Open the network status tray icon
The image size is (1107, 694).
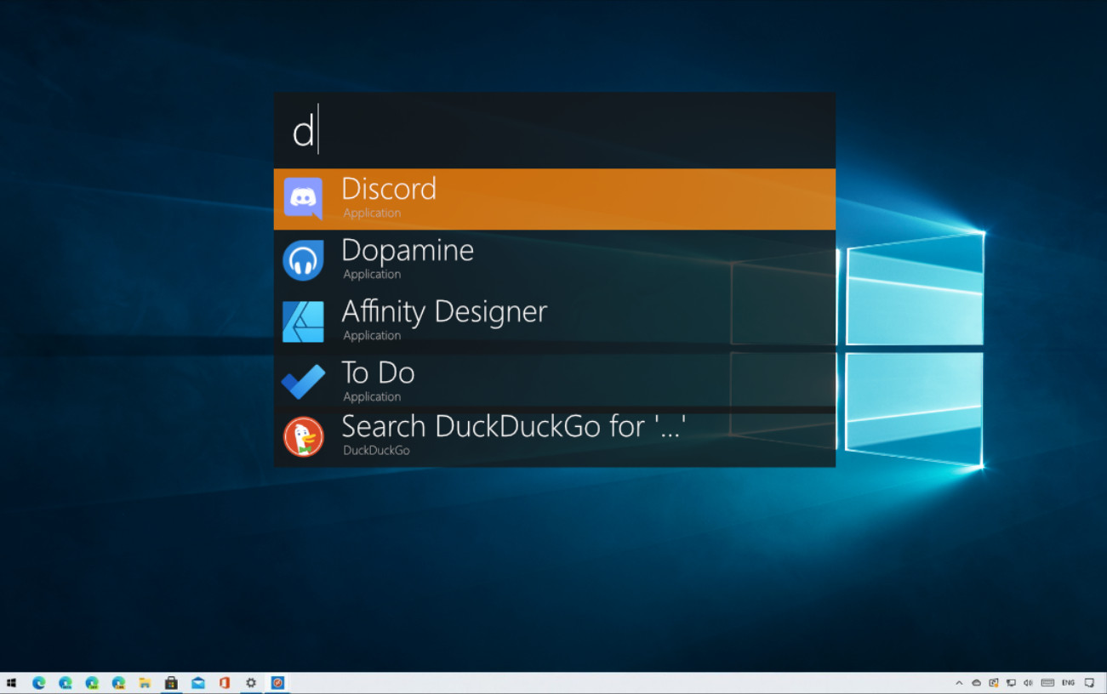click(1011, 683)
